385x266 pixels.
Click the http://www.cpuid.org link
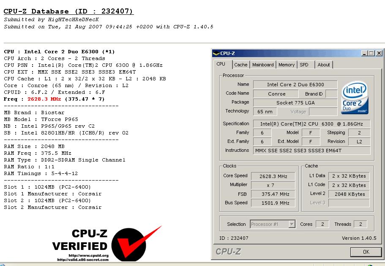(x=88, y=255)
